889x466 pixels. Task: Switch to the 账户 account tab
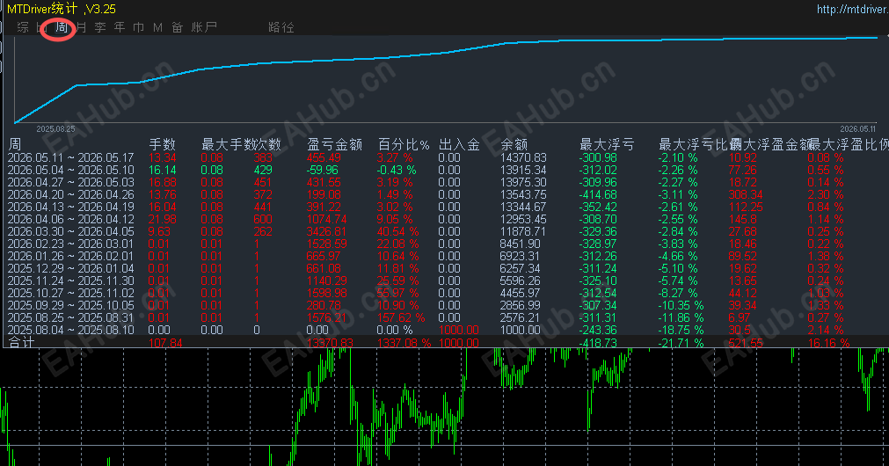click(204, 27)
